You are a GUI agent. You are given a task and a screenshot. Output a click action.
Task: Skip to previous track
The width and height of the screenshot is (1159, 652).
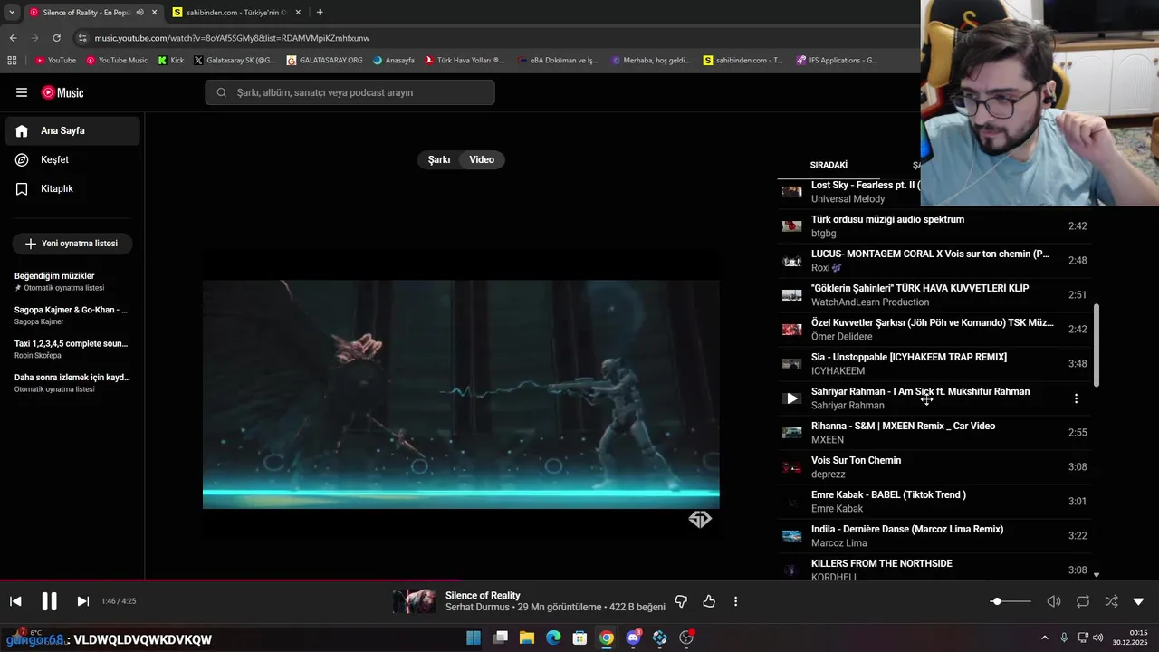[15, 601]
